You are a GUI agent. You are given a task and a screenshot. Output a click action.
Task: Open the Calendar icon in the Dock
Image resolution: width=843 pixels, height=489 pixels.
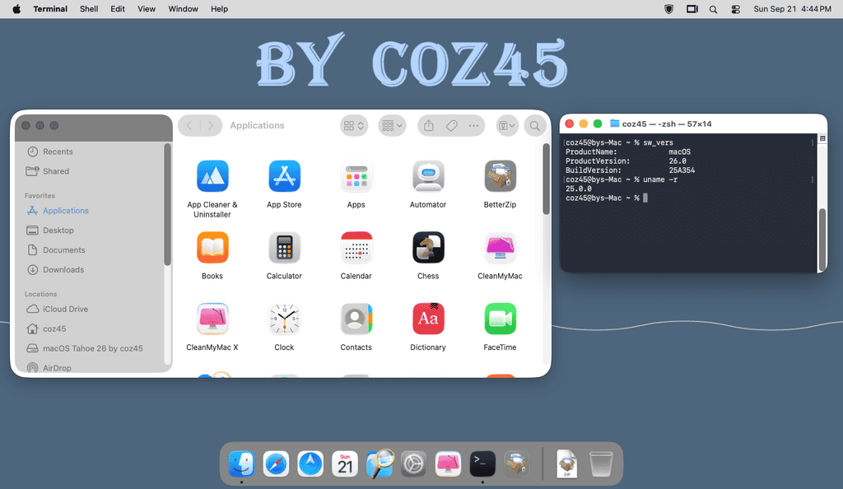pyautogui.click(x=345, y=463)
